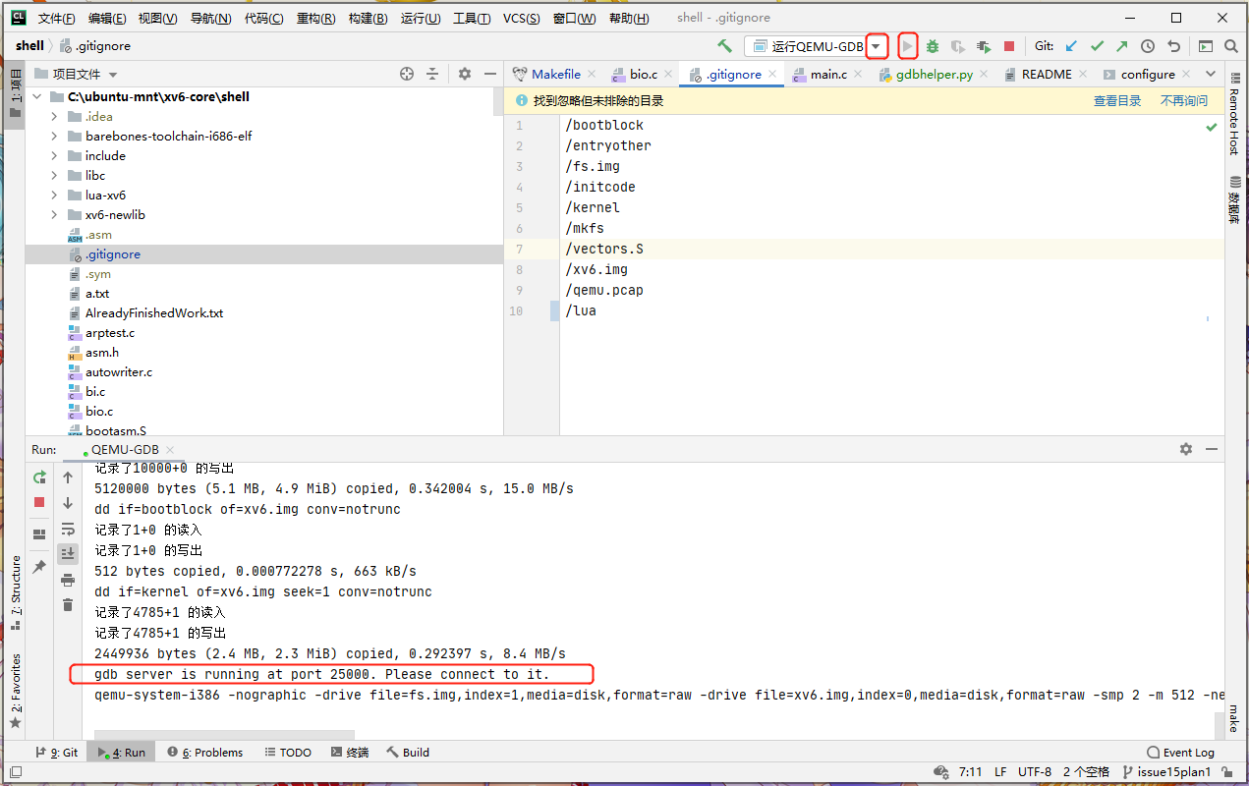Toggle scroll-to-end in the Run console

(68, 553)
